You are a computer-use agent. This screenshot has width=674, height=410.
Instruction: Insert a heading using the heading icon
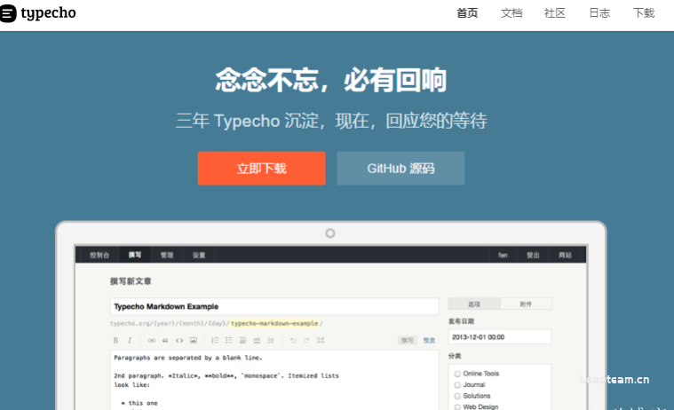click(x=242, y=341)
